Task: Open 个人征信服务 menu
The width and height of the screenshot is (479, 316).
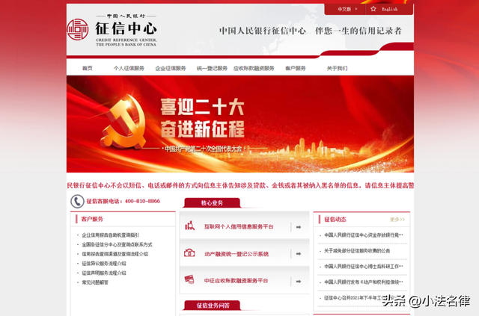Action: 129,68
